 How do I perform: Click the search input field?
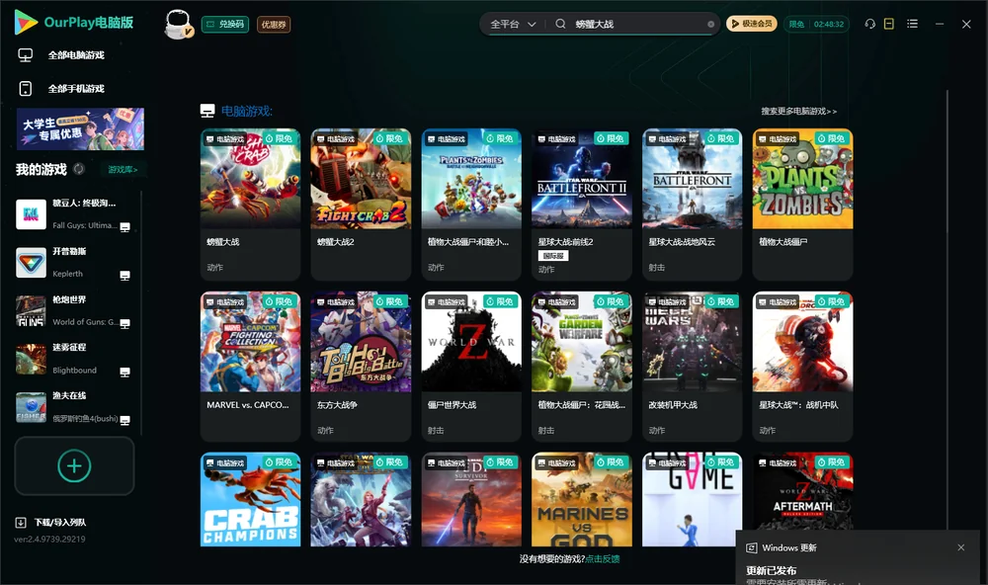click(x=637, y=24)
